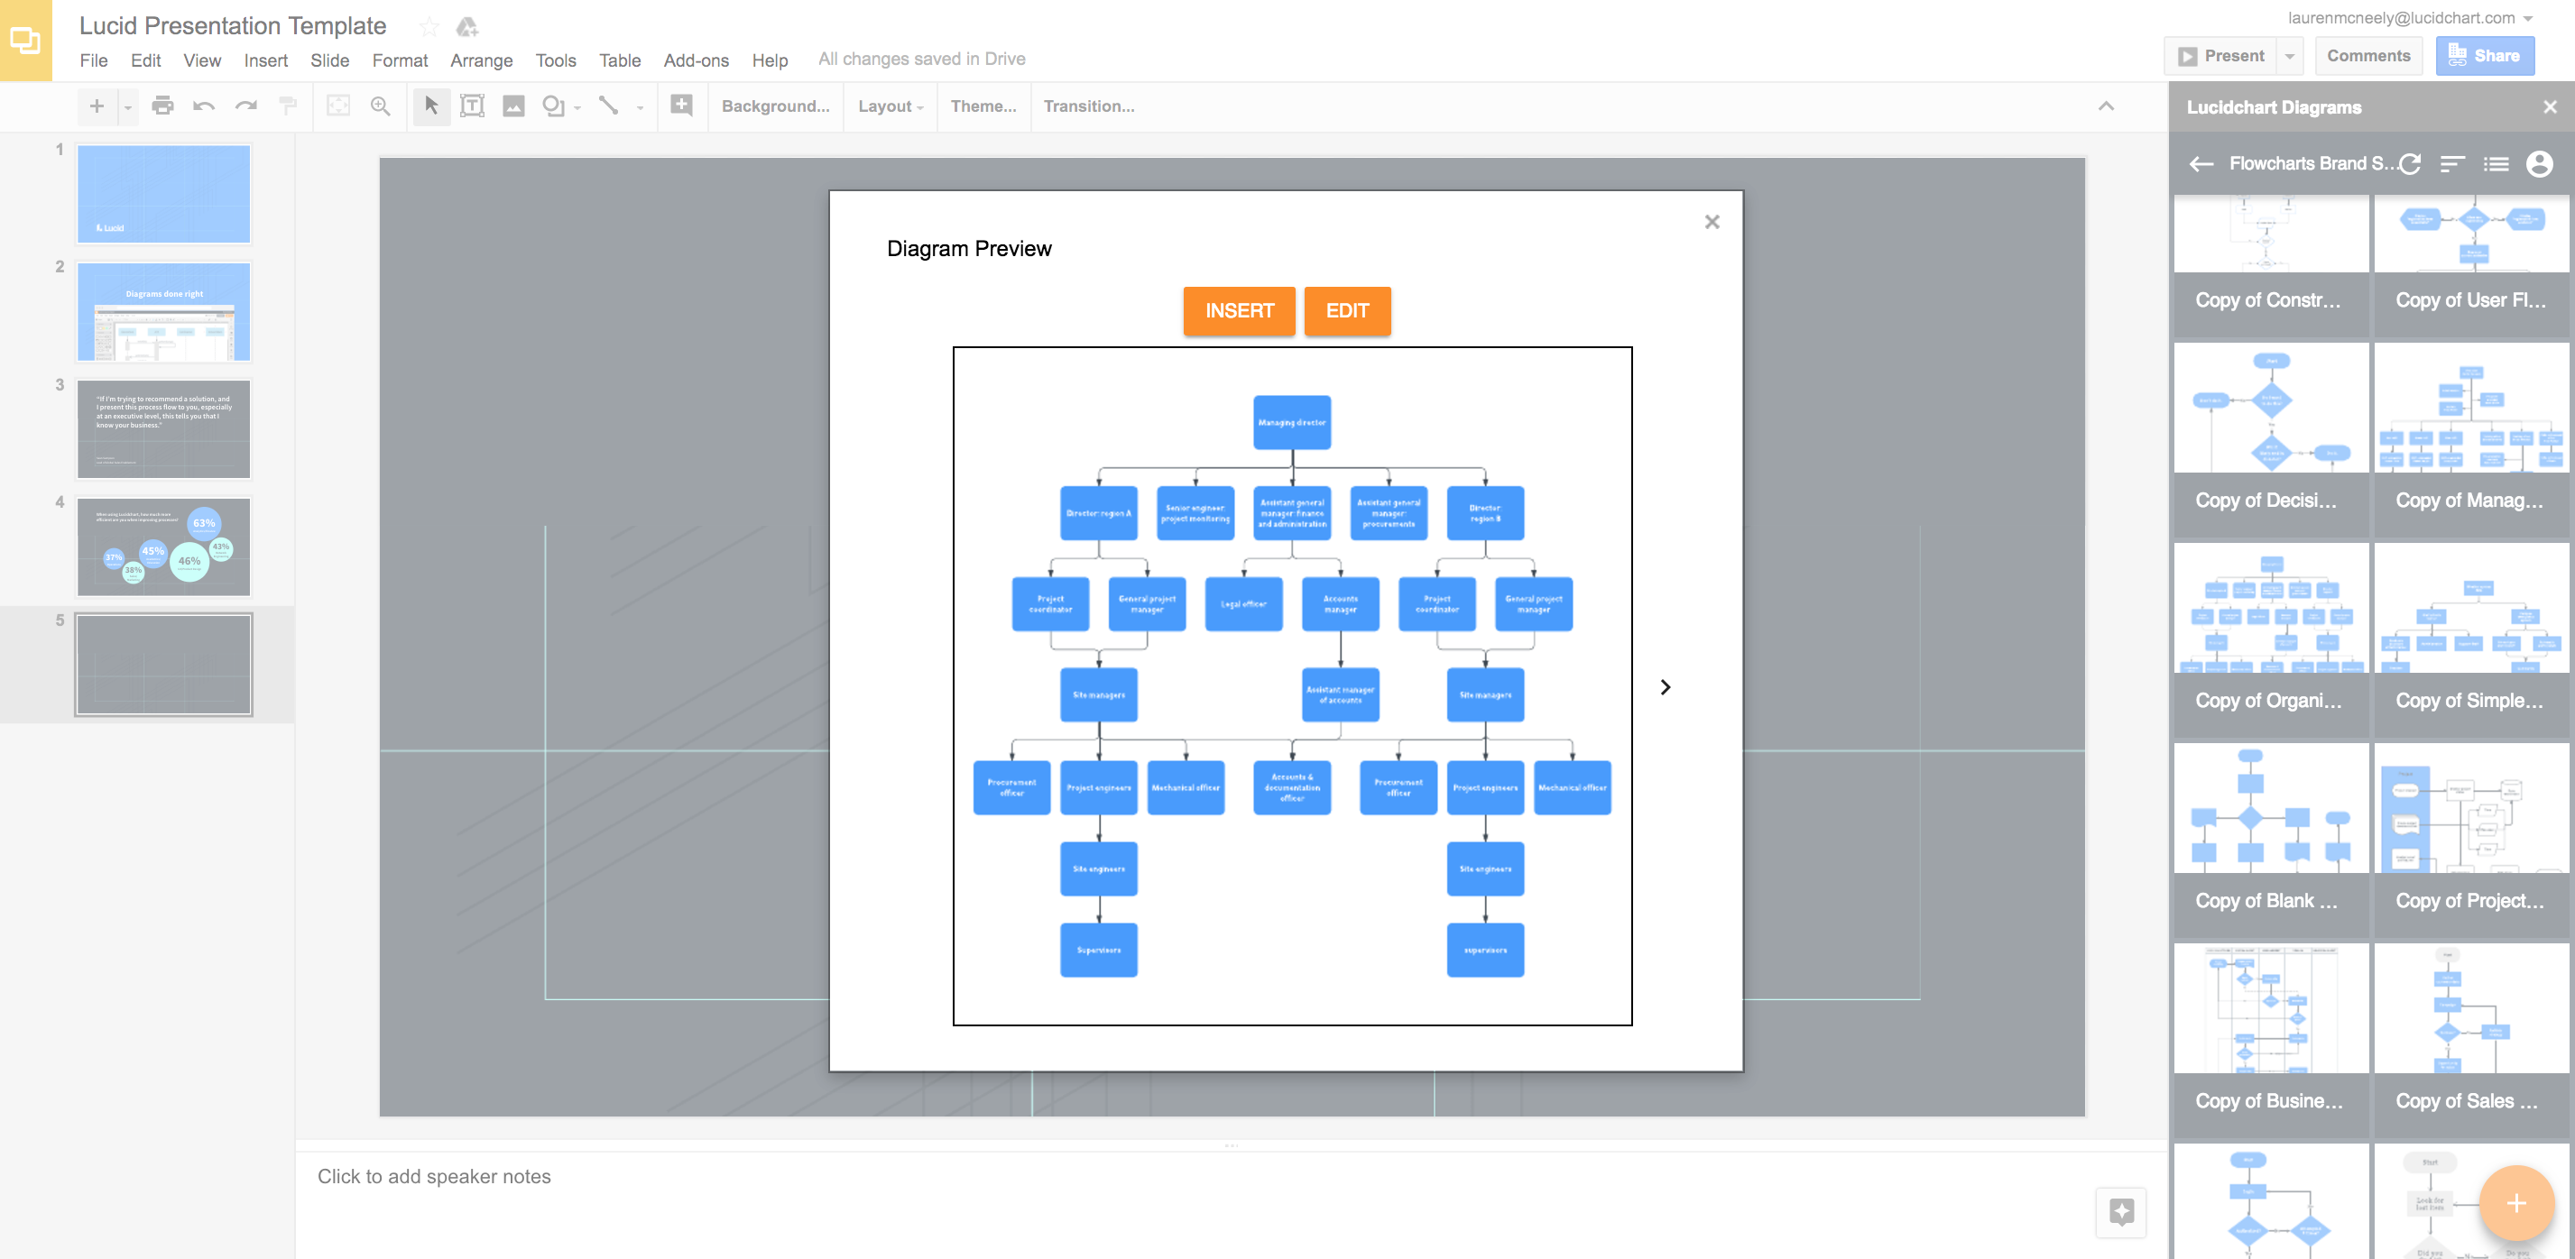Click the INSERT button in diagram preview
This screenshot has width=2575, height=1259.
tap(1238, 310)
